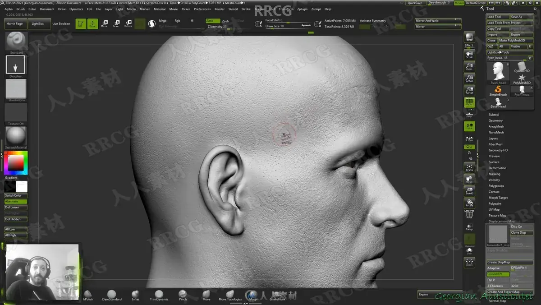
Task: Click the Zoom3D icon
Action: tap(469, 191)
